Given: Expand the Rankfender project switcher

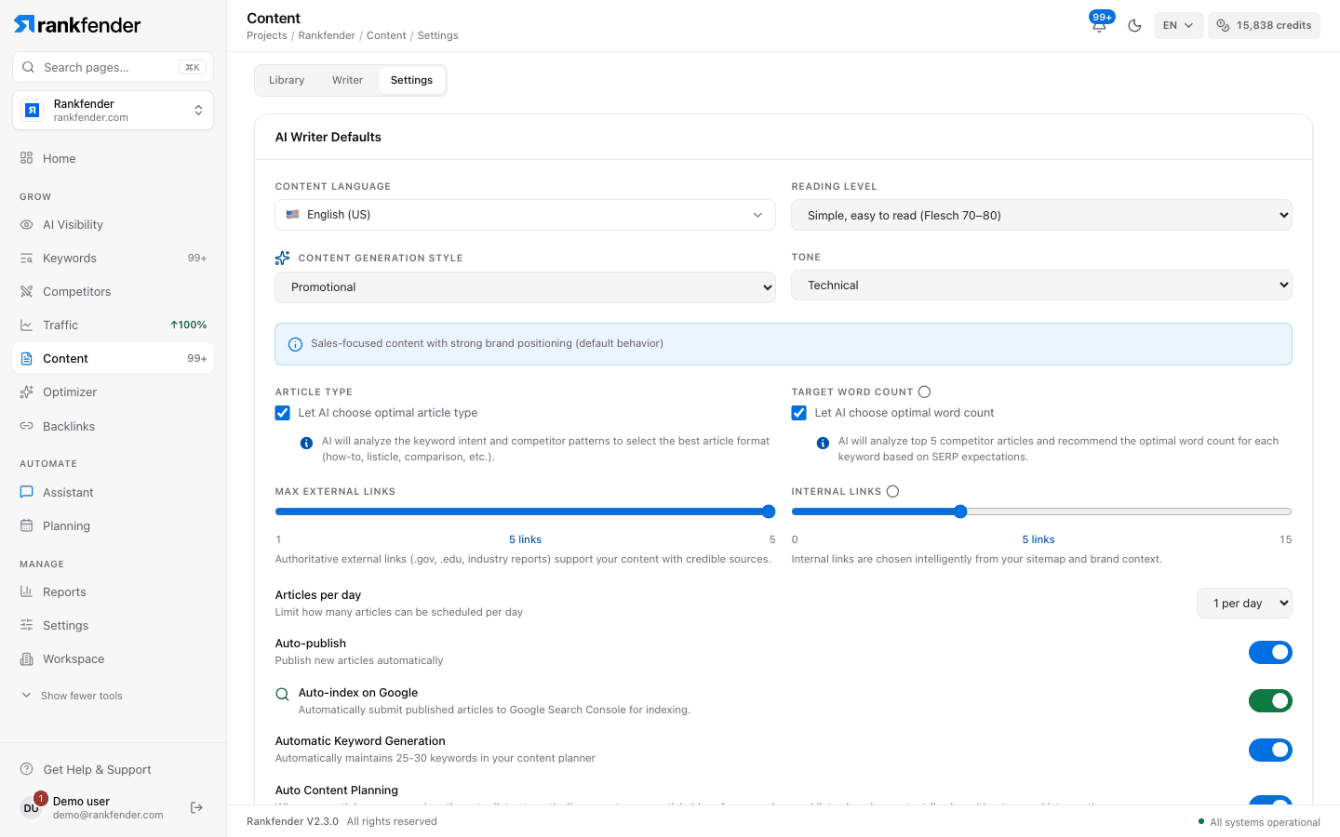Looking at the screenshot, I should click(114, 111).
